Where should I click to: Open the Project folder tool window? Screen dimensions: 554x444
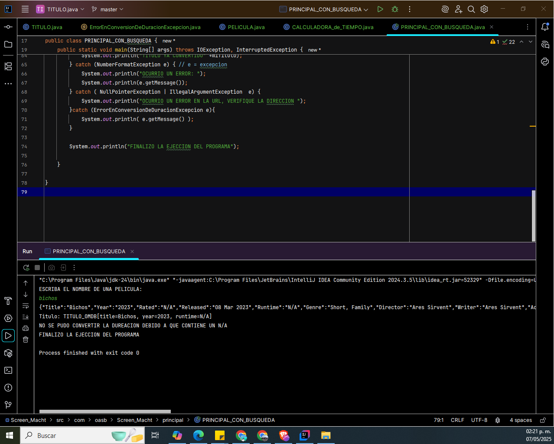pos(8,44)
